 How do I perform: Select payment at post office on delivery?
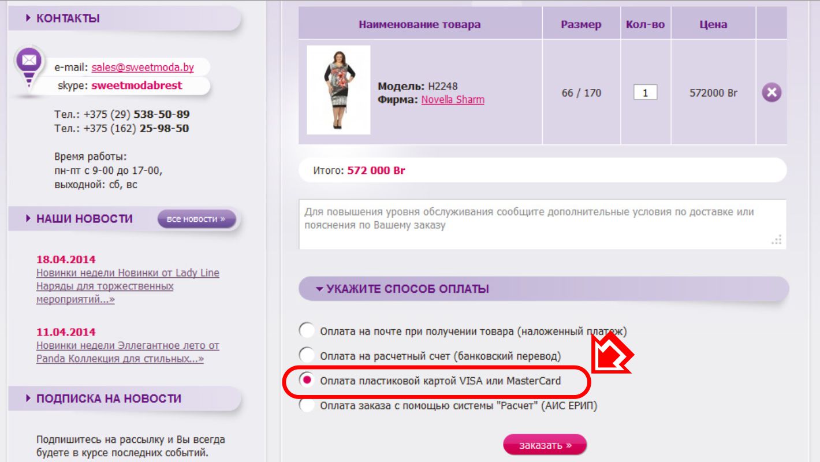[307, 331]
